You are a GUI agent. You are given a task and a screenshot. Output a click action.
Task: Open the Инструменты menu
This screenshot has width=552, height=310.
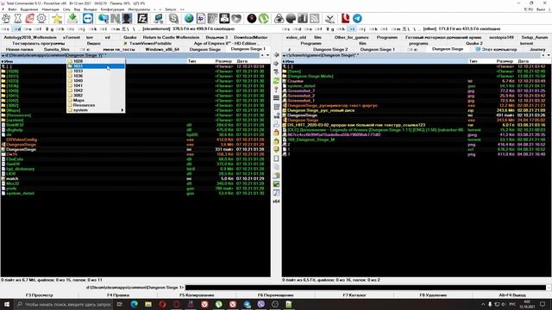(x=139, y=9)
